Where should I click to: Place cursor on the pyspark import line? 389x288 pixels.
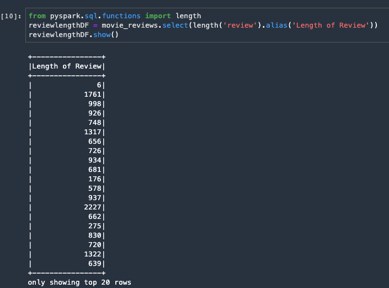(x=115, y=16)
